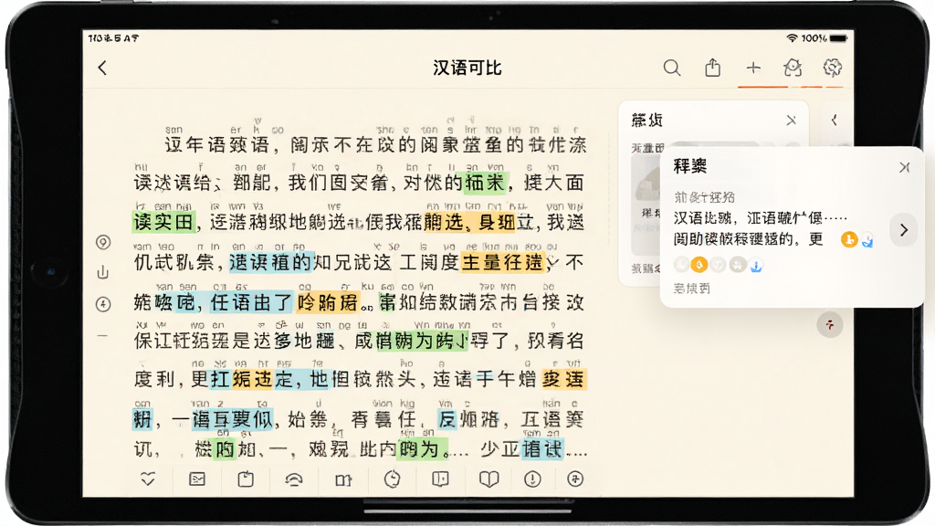Image resolution: width=935 pixels, height=526 pixels.
Task: Expand the chevron at bottom toolbar start
Action: point(148,479)
